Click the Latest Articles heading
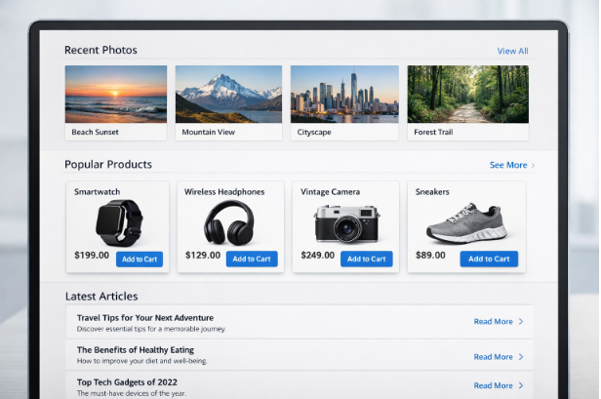Screen dimensions: 601x399 coord(101,297)
